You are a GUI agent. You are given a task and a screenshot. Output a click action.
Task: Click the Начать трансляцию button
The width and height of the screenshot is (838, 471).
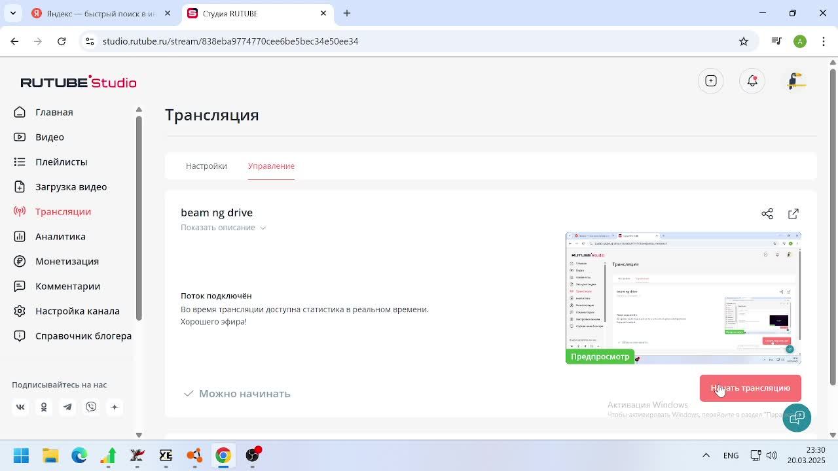click(750, 388)
